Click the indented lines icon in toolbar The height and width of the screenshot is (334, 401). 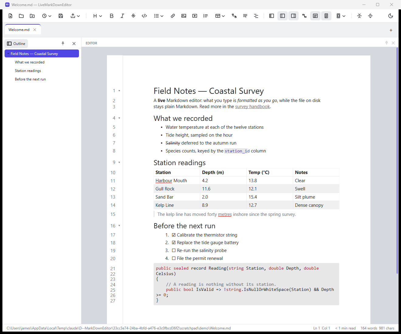(x=256, y=16)
